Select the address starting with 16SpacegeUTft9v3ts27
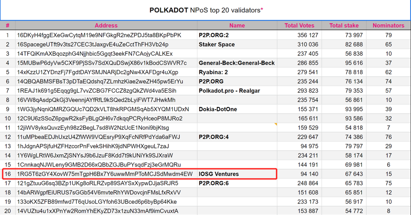 point(93,44)
